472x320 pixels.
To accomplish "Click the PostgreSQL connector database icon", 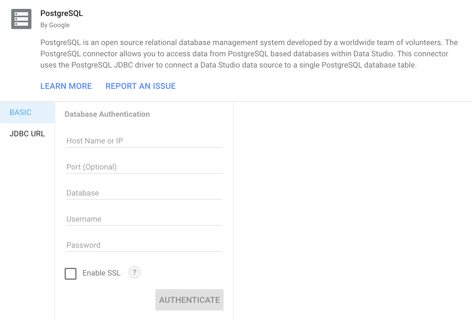I will pos(21,19).
